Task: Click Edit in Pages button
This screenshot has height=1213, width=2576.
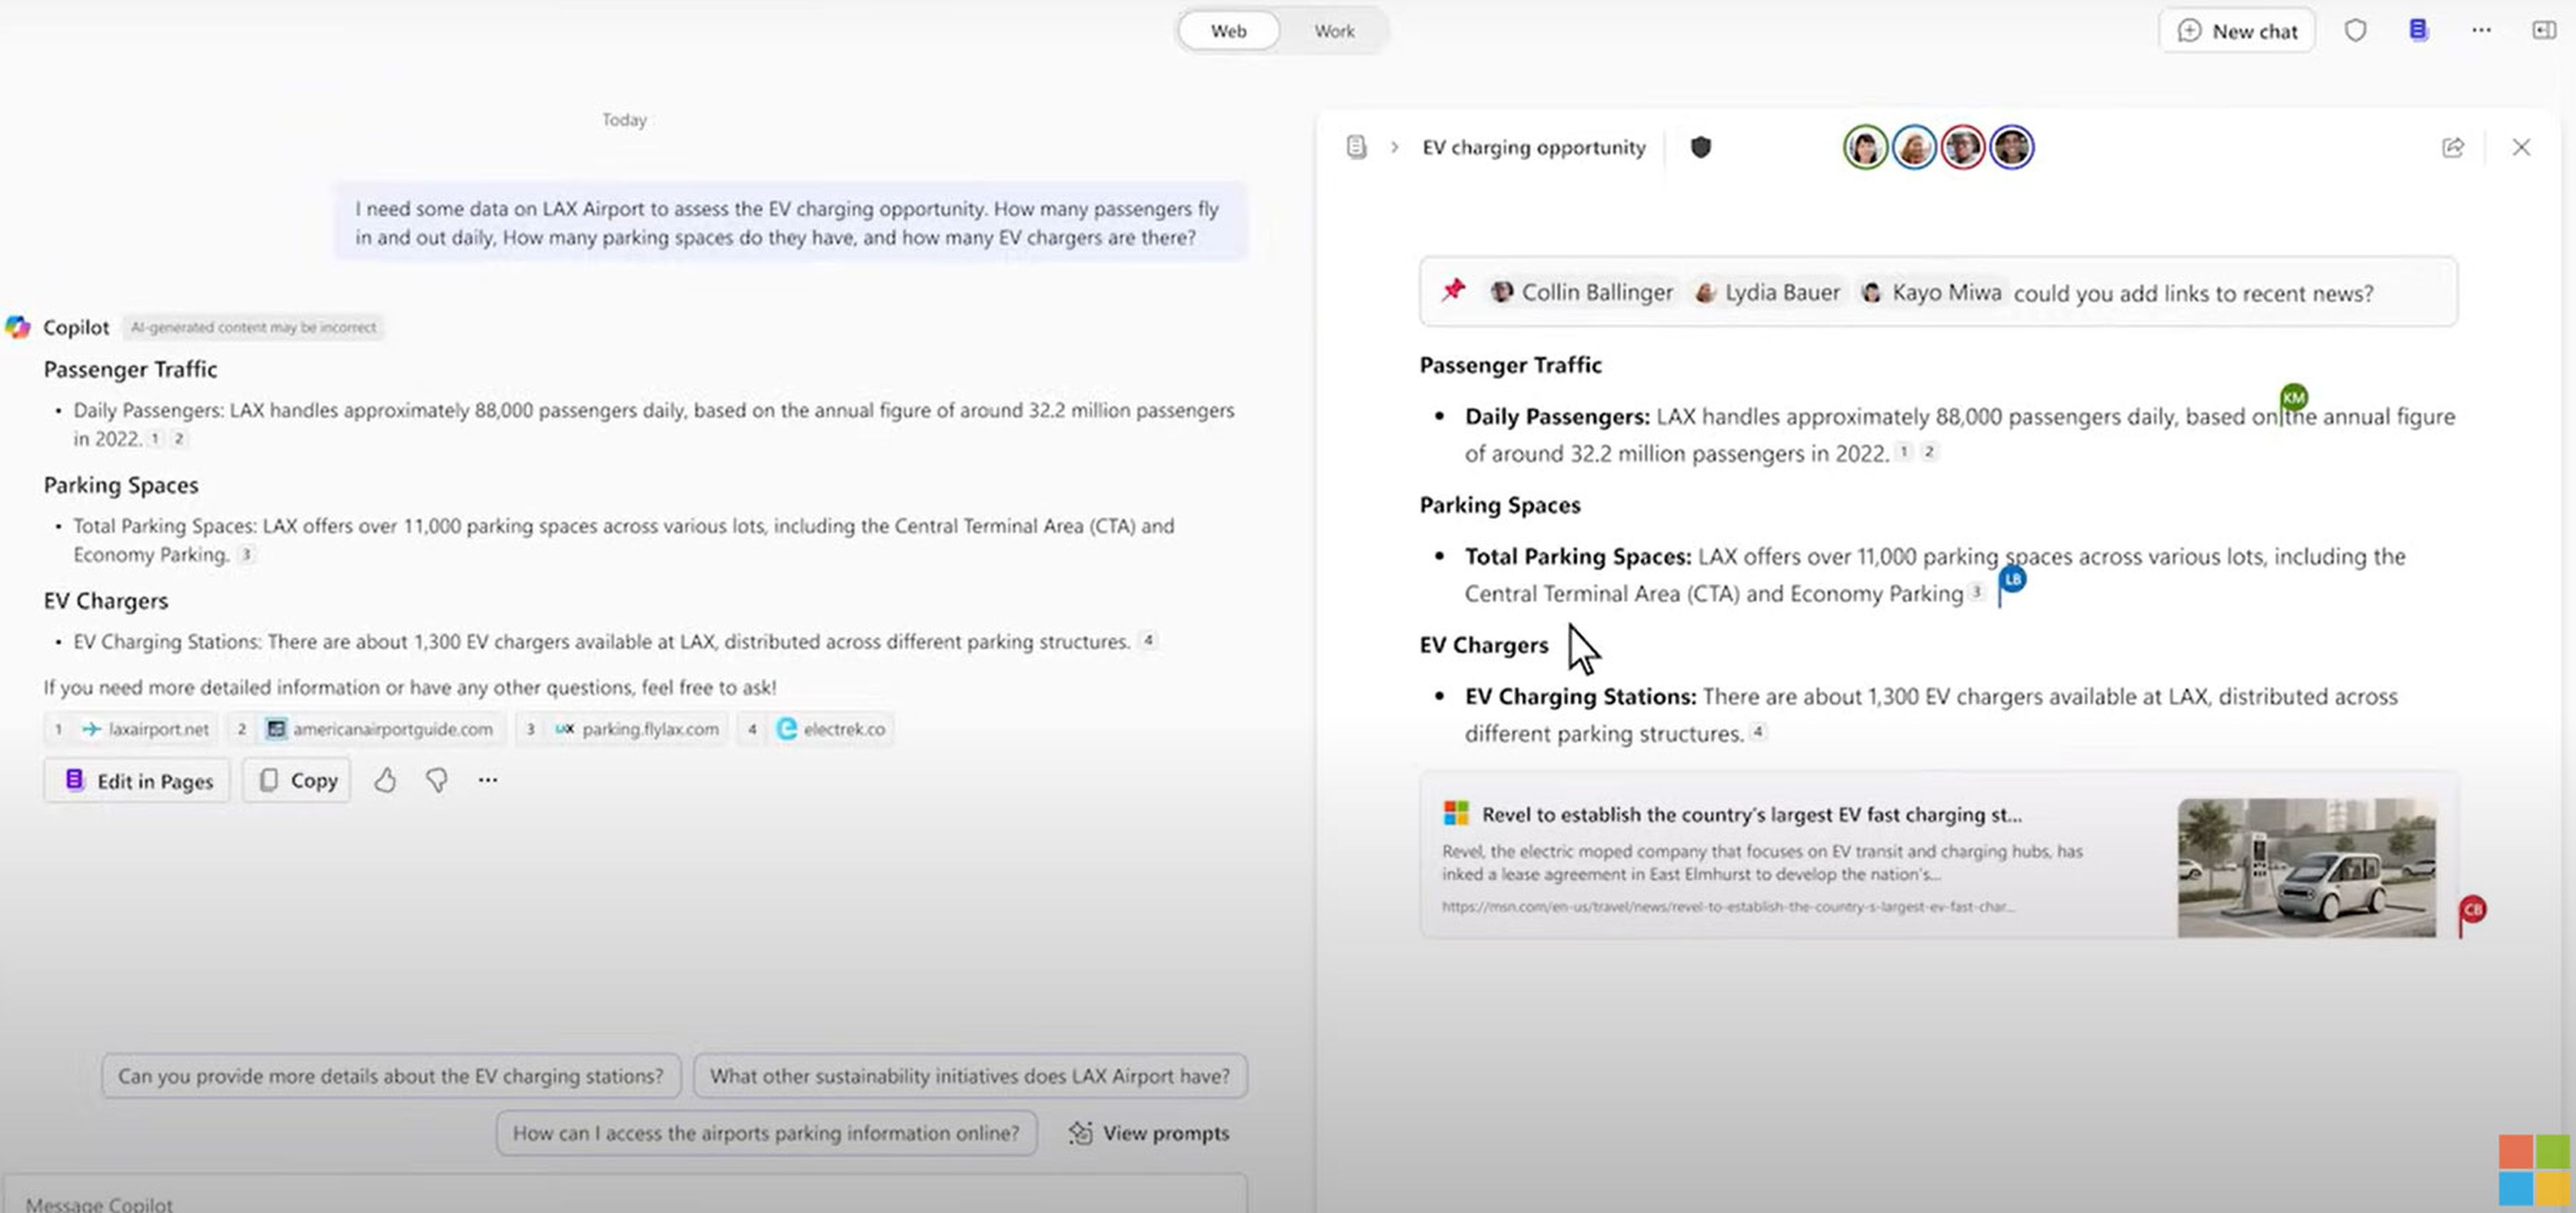Action: coord(138,781)
